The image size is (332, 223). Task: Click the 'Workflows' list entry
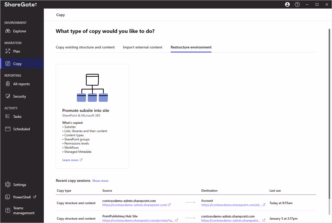[x=72, y=148]
